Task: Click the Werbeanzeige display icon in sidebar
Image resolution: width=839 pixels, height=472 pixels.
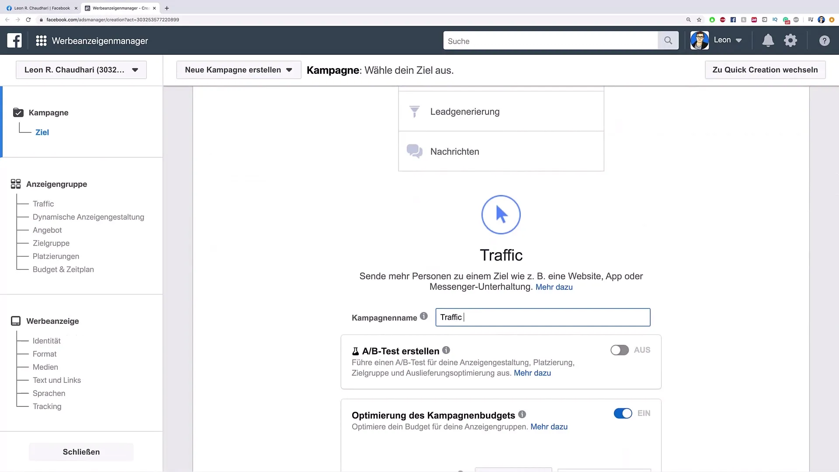Action: point(16,321)
